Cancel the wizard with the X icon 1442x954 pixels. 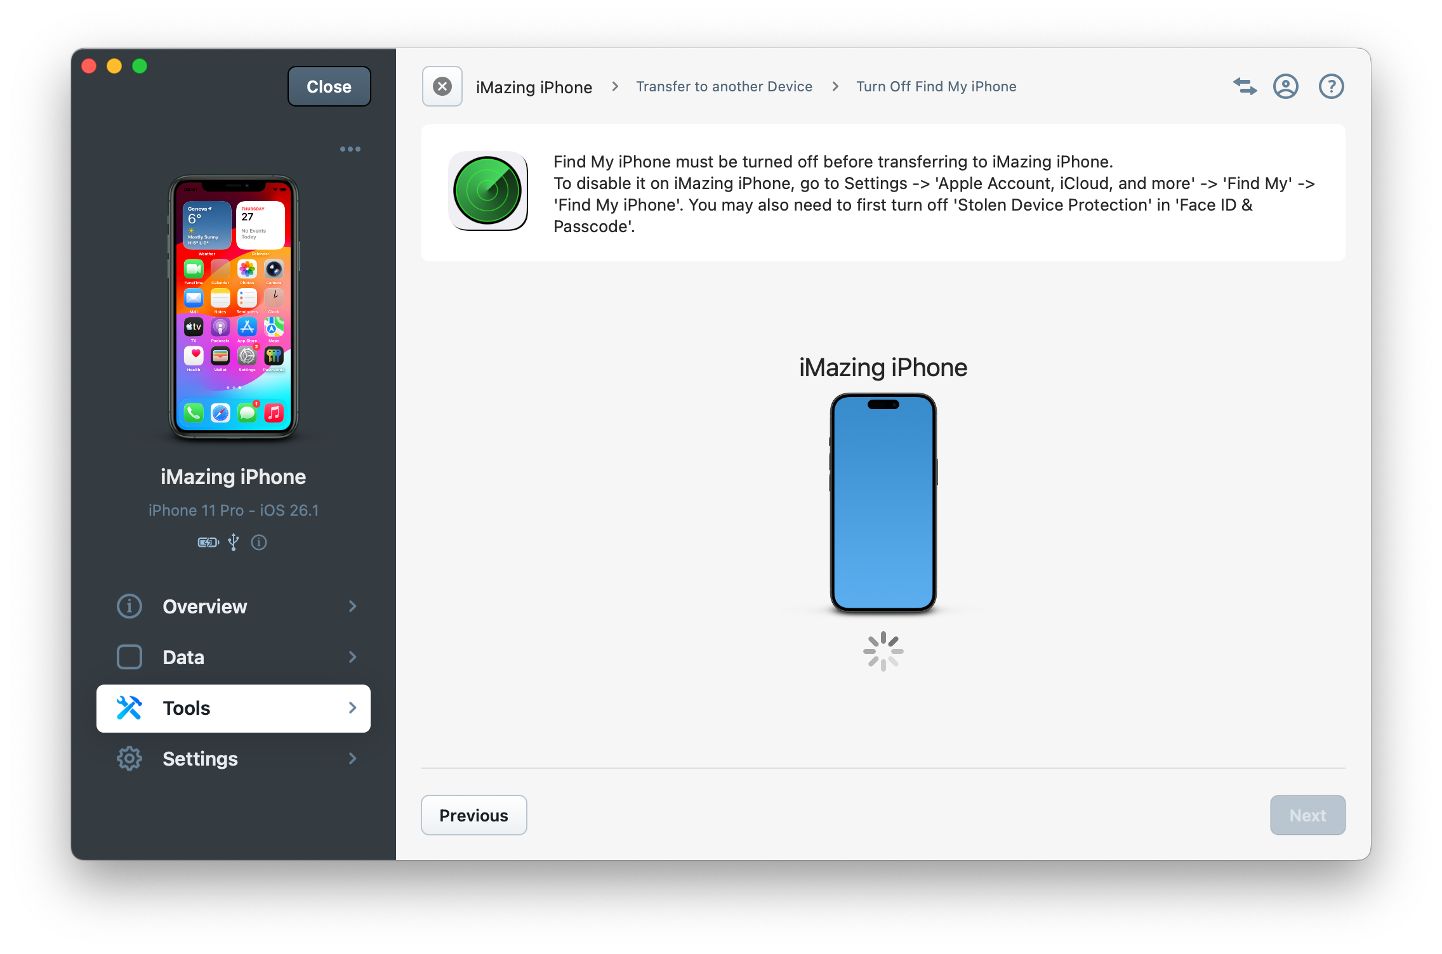click(442, 86)
